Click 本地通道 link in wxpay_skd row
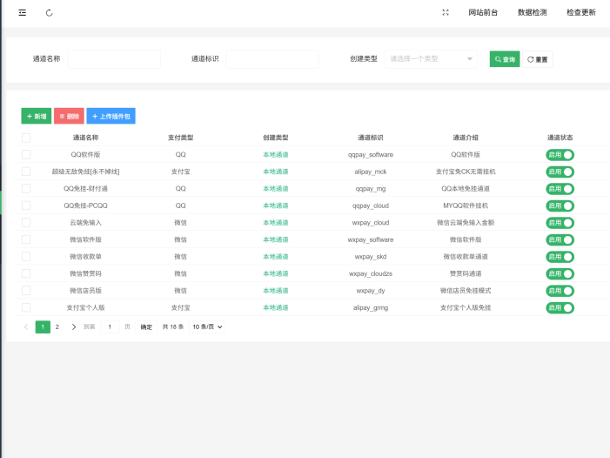This screenshot has height=458, width=610. tap(276, 257)
